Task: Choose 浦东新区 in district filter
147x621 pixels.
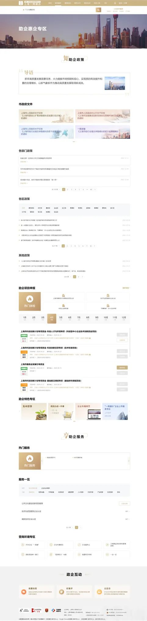Action: pos(31,208)
